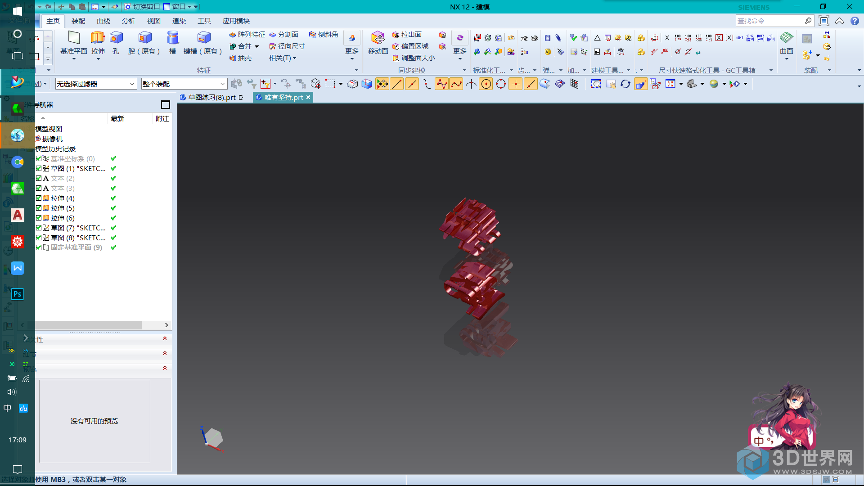This screenshot has height=486, width=864.
Task: Open the 曲线 ribbon tab
Action: [103, 21]
